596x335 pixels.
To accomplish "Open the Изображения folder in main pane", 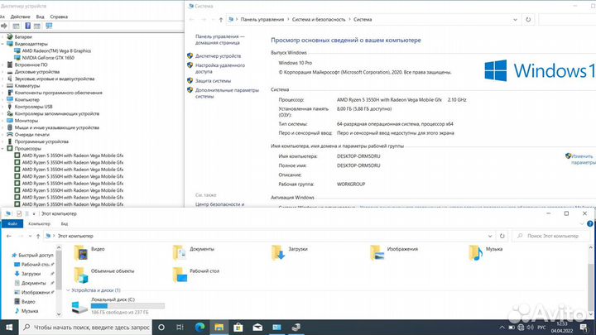I will [x=394, y=252].
